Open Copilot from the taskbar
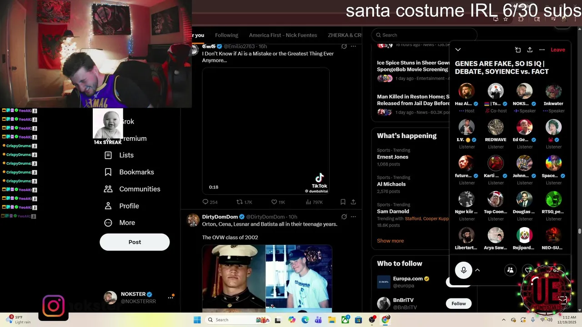 pyautogui.click(x=292, y=320)
